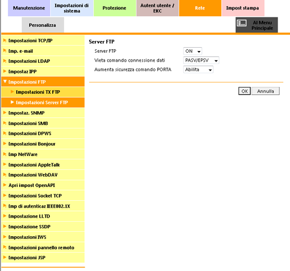
Task: Click arrow icon beside Impostazioni DPWS
Action: click(5, 133)
